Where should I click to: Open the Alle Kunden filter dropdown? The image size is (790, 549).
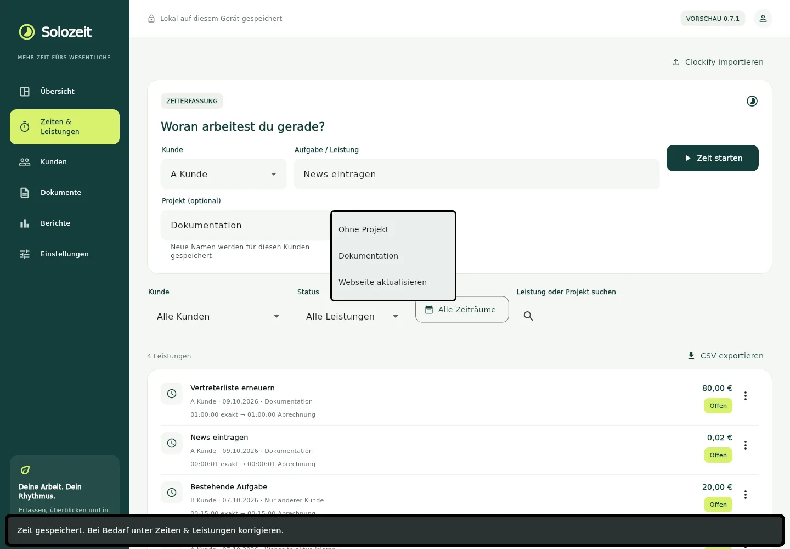[218, 316]
